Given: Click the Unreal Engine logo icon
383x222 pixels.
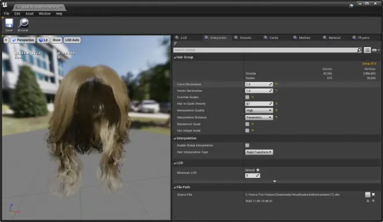Looking at the screenshot, I should click(5, 5).
